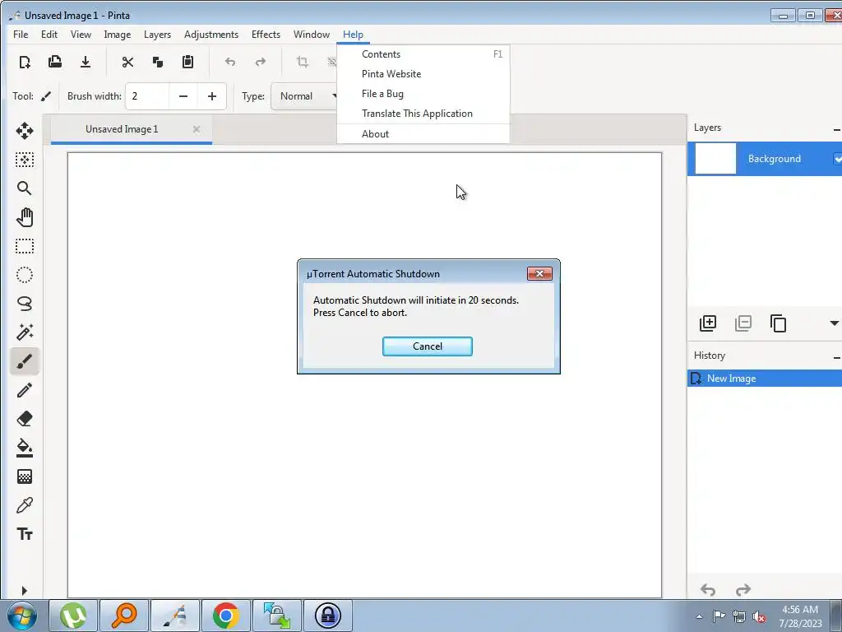This screenshot has height=632, width=842.
Task: Collapse the Layers panel
Action: pyautogui.click(x=836, y=129)
